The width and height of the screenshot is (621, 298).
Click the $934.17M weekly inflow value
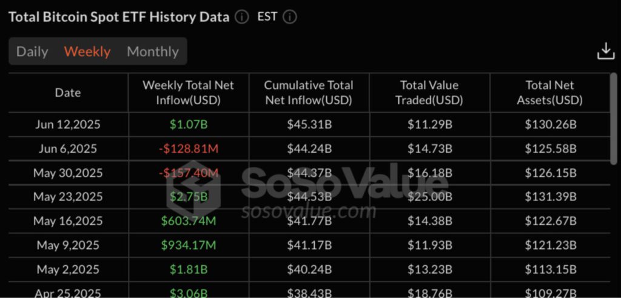[x=188, y=245]
